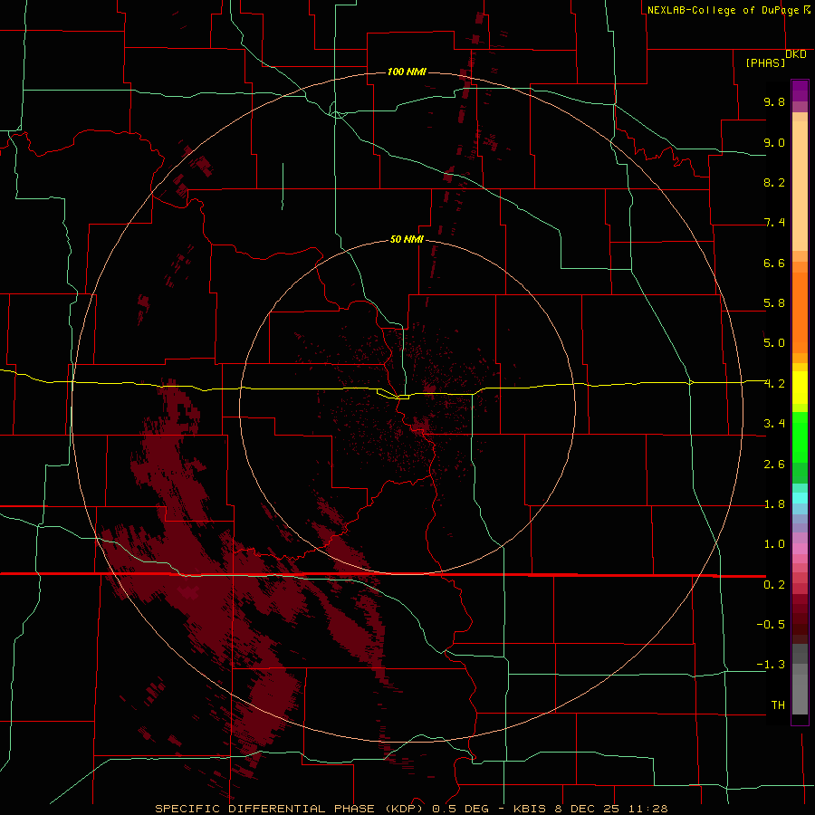Image resolution: width=815 pixels, height=815 pixels.
Task: Click the 0.5 DEG elevation text
Action: tap(461, 809)
